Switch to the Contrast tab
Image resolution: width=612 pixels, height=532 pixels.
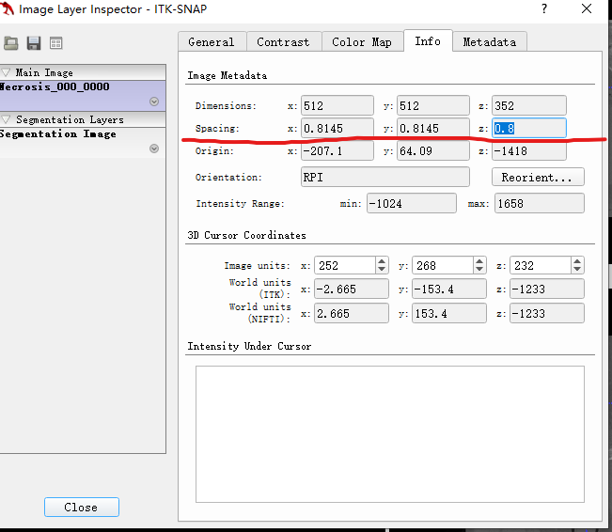[283, 41]
